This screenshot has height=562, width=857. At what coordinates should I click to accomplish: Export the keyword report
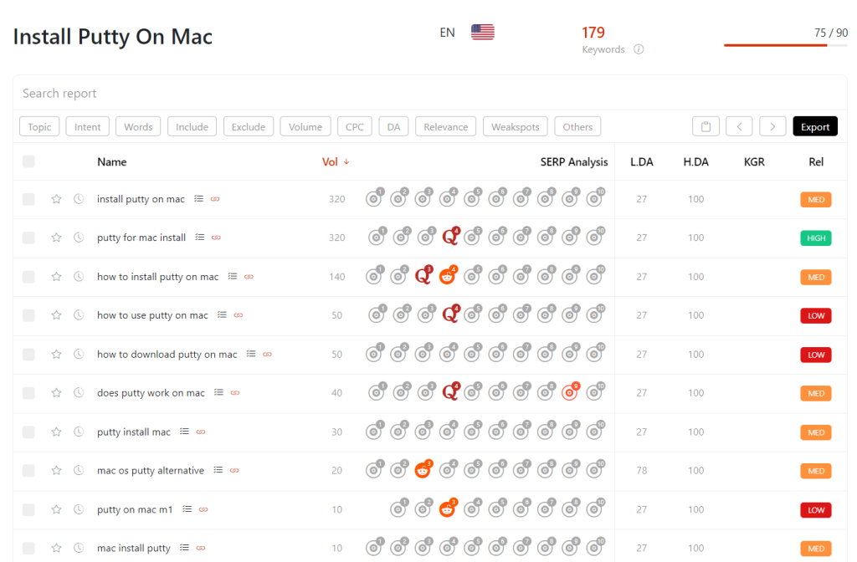[x=814, y=125]
